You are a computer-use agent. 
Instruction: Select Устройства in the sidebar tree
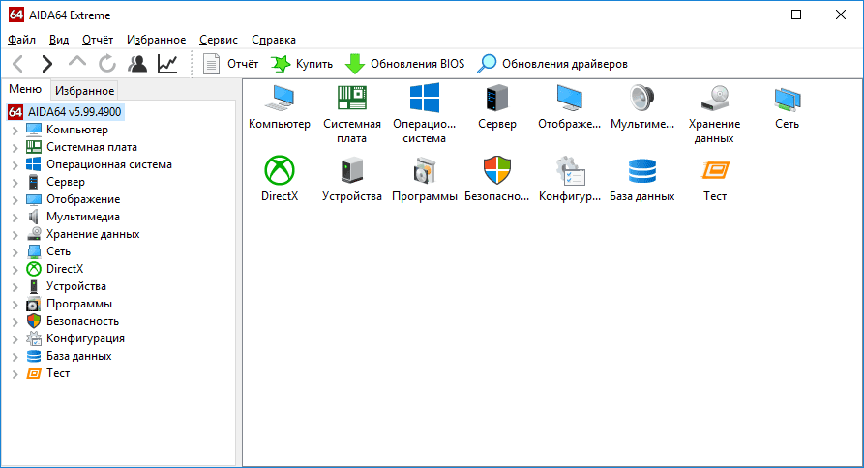pyautogui.click(x=75, y=286)
